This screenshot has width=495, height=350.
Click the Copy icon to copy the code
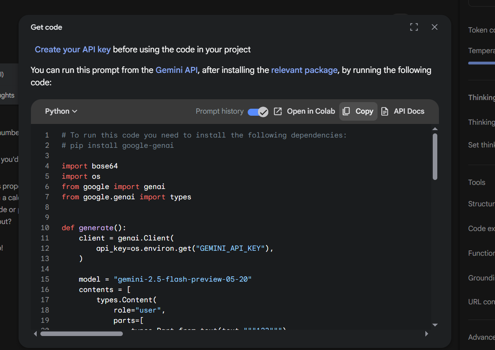pyautogui.click(x=346, y=111)
